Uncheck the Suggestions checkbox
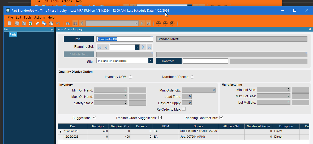The width and height of the screenshot is (313, 144). tap(95, 117)
